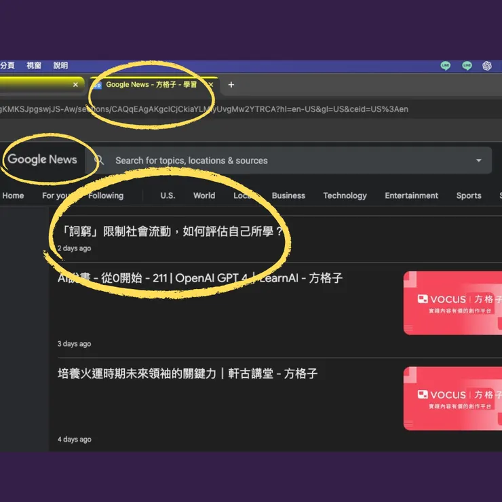Select the U.S. news section
This screenshot has height=502, width=502.
tap(168, 195)
